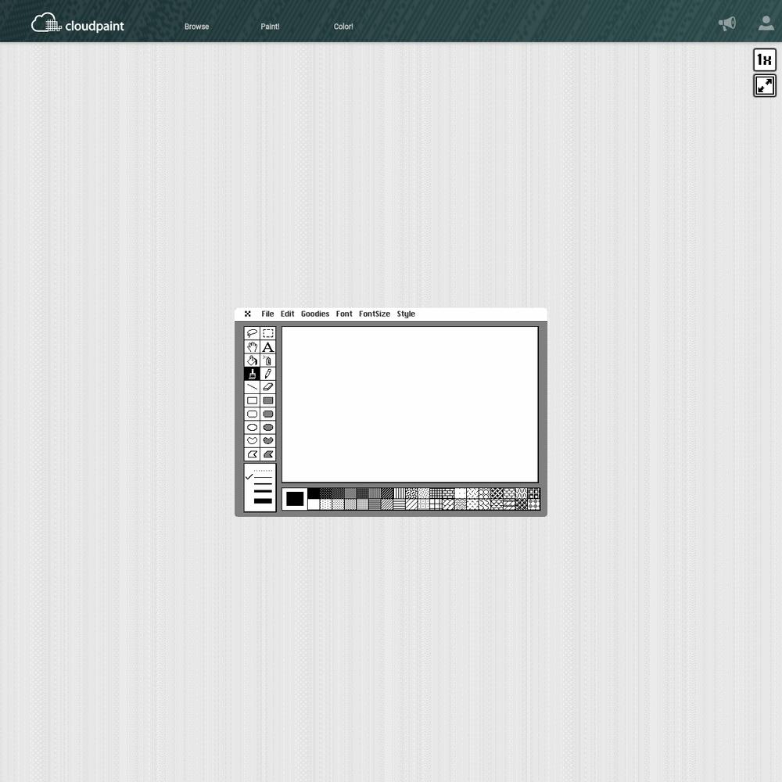Select the hollow Rounded Rectangle tool

[252, 414]
